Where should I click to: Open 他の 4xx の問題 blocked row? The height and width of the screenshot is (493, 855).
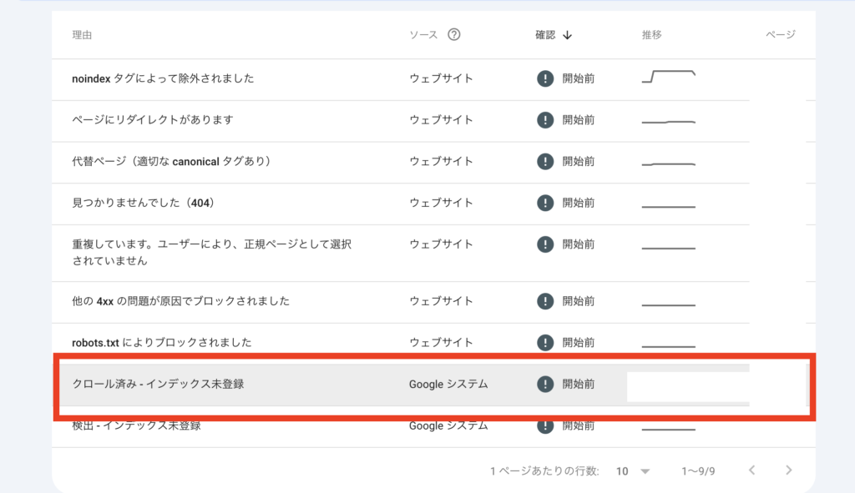click(x=181, y=300)
